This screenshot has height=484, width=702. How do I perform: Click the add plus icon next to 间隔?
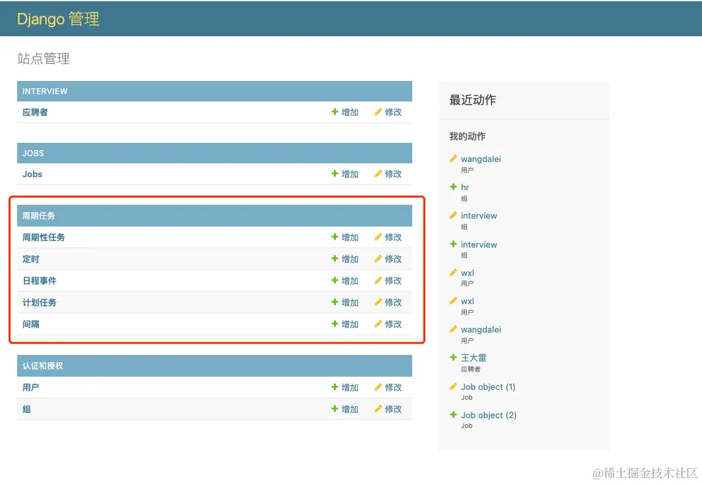click(x=335, y=324)
